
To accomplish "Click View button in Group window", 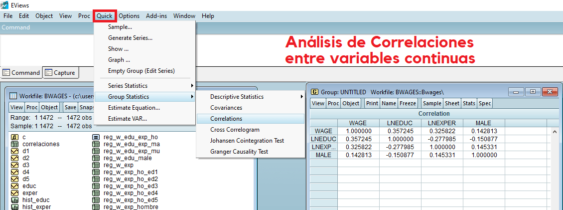I will pos(318,104).
